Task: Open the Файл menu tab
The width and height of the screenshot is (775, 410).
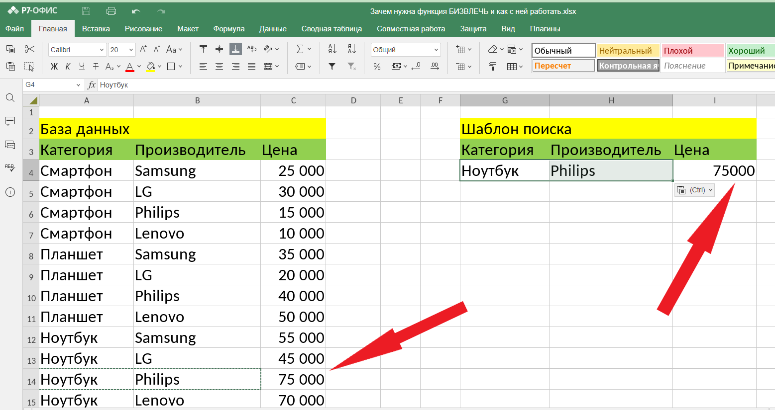Action: tap(15, 29)
